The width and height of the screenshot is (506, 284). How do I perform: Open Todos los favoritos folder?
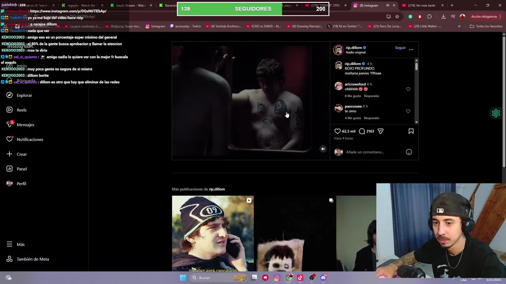486,26
